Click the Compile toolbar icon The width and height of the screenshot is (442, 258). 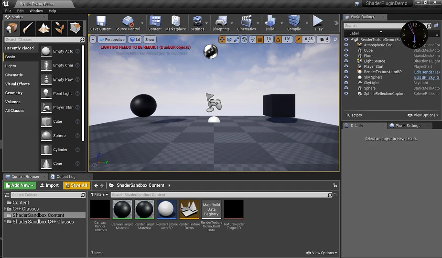click(x=294, y=21)
